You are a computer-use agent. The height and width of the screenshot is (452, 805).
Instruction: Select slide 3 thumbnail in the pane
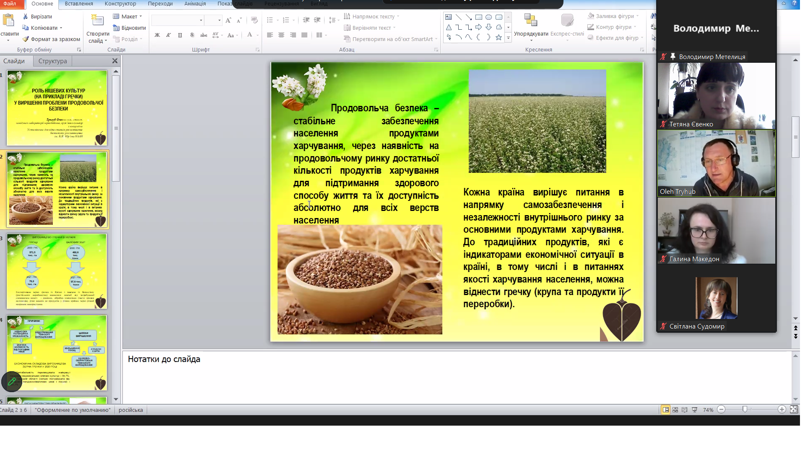point(57,271)
